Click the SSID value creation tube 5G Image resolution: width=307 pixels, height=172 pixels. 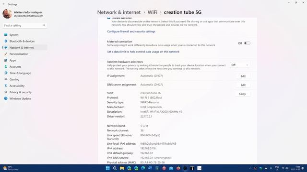tap(151, 93)
